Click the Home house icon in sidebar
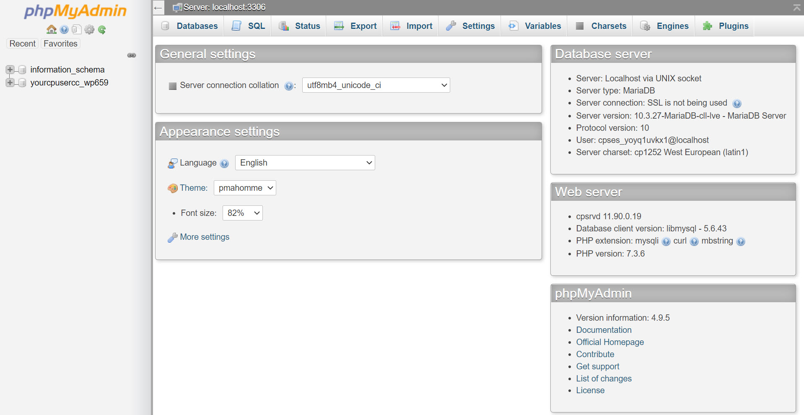Screen dimensions: 804x415 click(x=51, y=29)
